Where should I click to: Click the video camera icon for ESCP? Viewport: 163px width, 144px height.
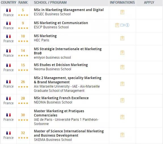pyautogui.click(x=122, y=25)
